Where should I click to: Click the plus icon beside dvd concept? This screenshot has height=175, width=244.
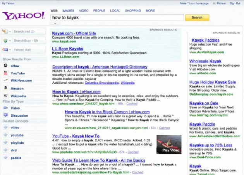(x=5, y=150)
